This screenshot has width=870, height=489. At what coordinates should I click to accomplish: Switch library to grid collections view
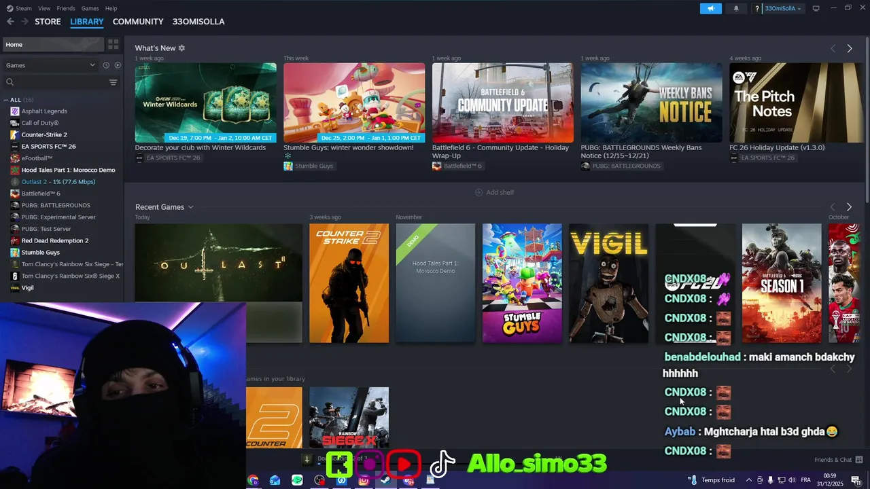[114, 44]
